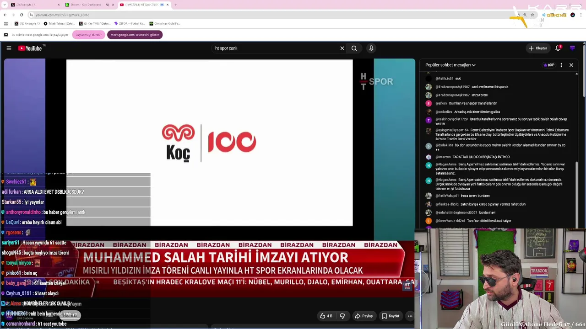Open the YouTube account avatar menu
The height and width of the screenshot is (329, 586).
572,48
